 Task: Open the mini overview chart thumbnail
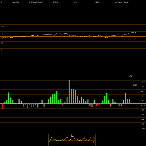pos(72,140)
